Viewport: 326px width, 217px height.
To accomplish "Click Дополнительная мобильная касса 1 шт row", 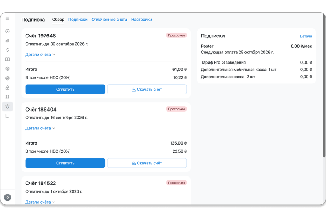I will (256, 70).
